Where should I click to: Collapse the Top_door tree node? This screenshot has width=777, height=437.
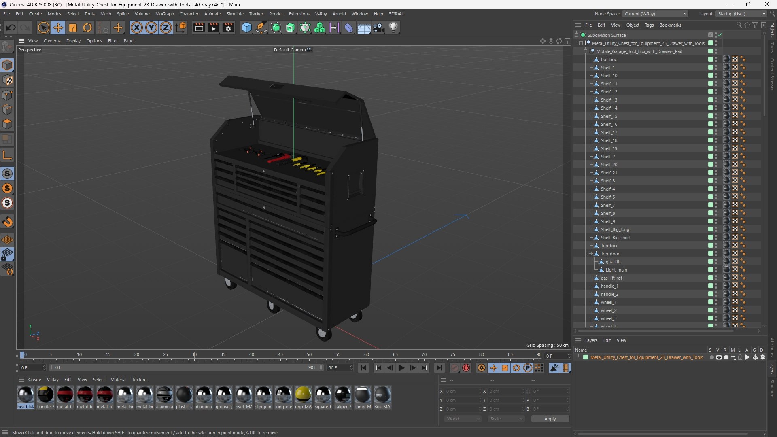point(590,254)
